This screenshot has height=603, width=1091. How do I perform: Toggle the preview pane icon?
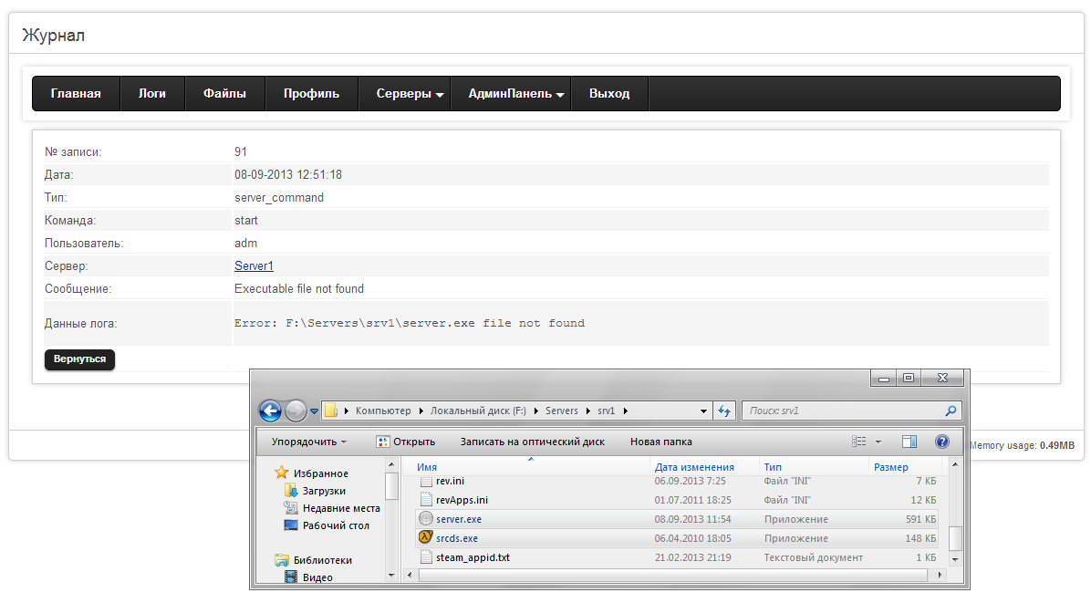click(x=909, y=442)
